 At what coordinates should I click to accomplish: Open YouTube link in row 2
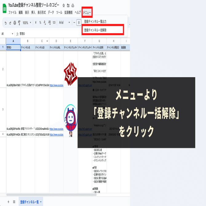tap(56, 85)
